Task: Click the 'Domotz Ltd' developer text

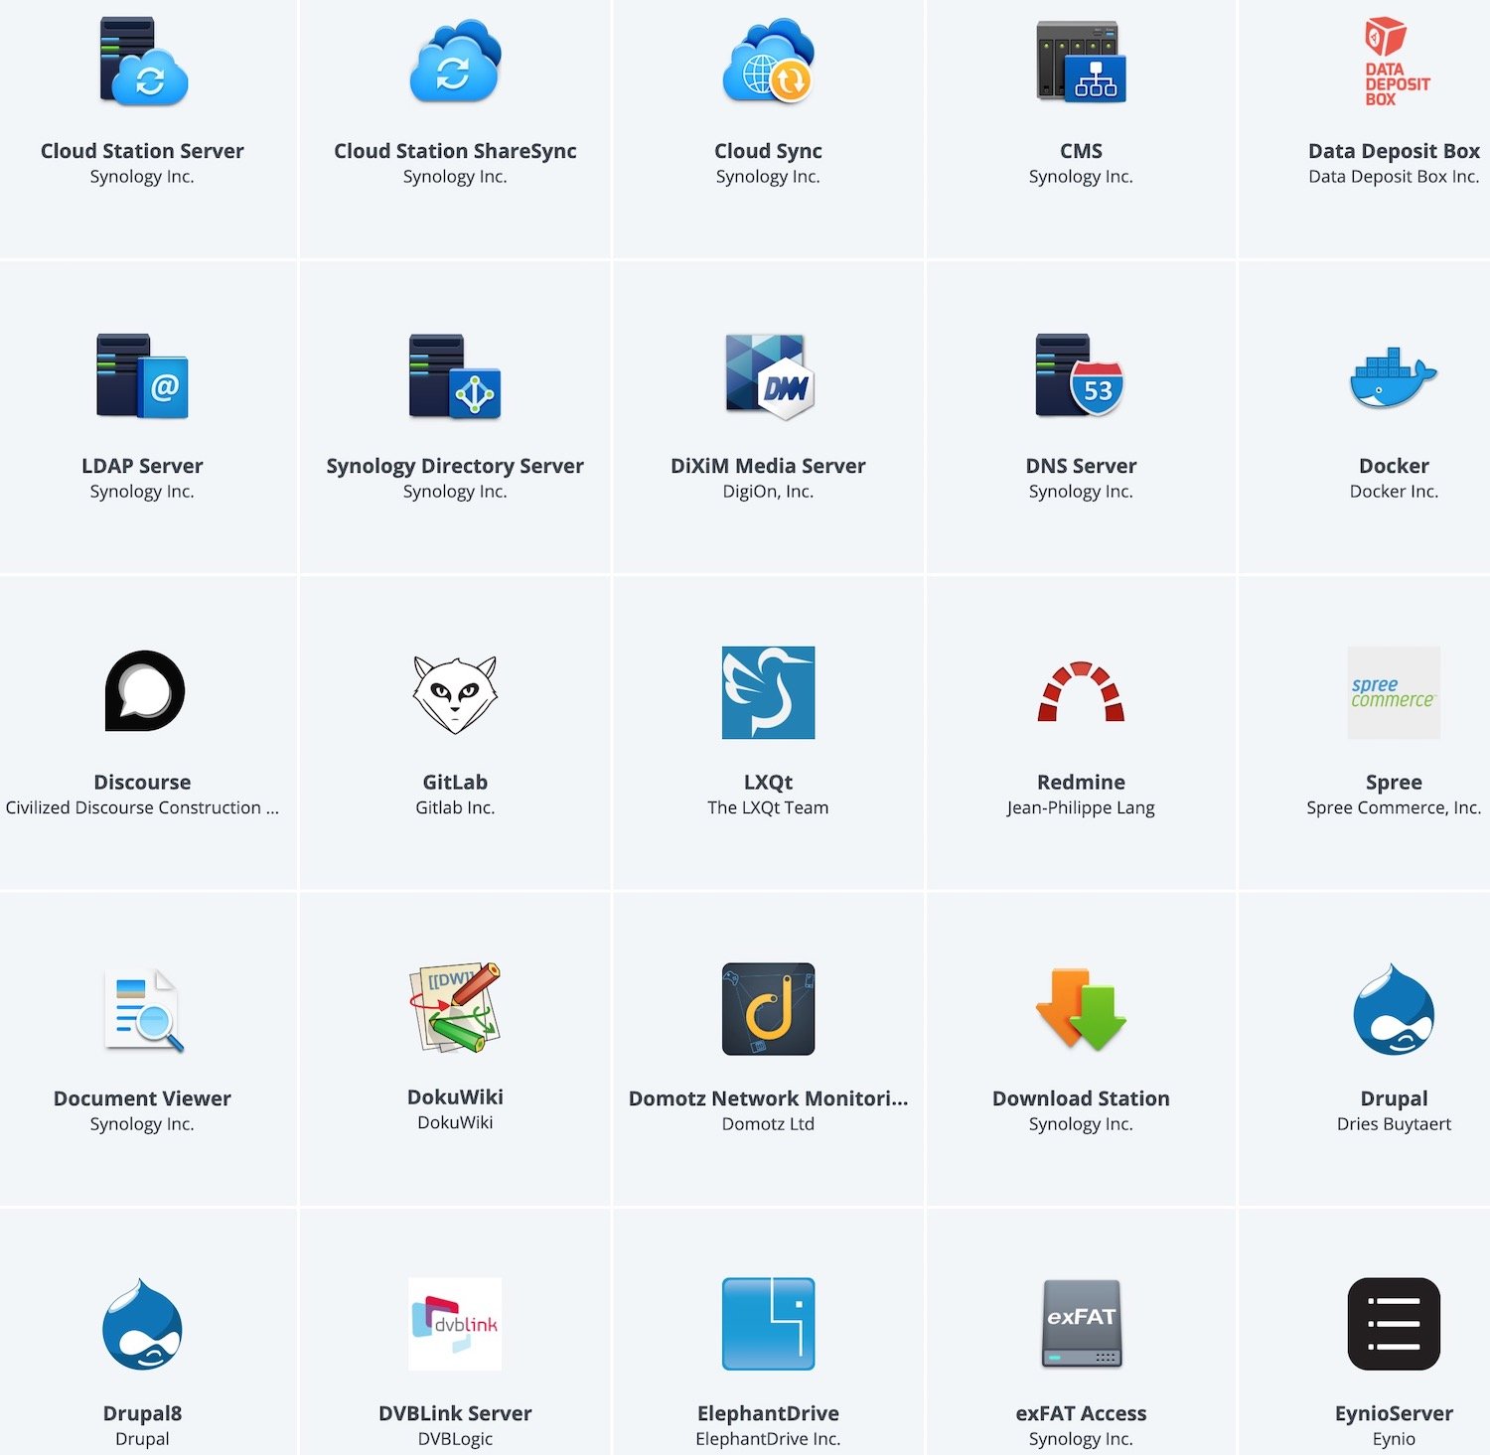Action: click(768, 1123)
